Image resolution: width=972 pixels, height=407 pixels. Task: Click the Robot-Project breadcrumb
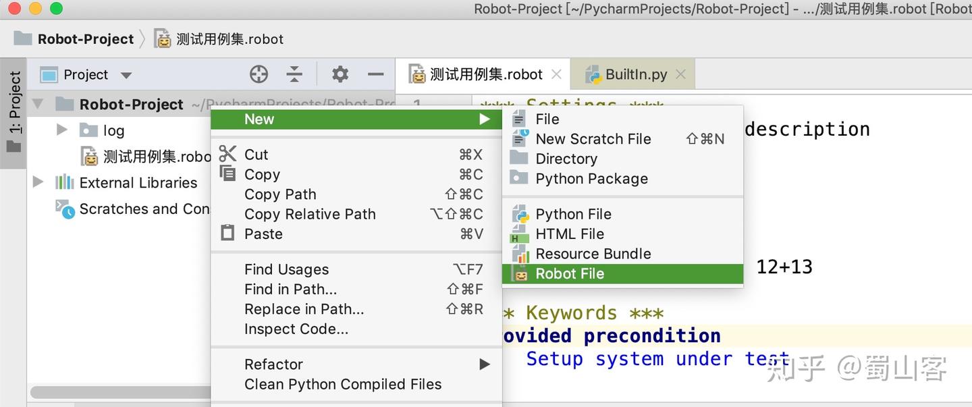86,38
